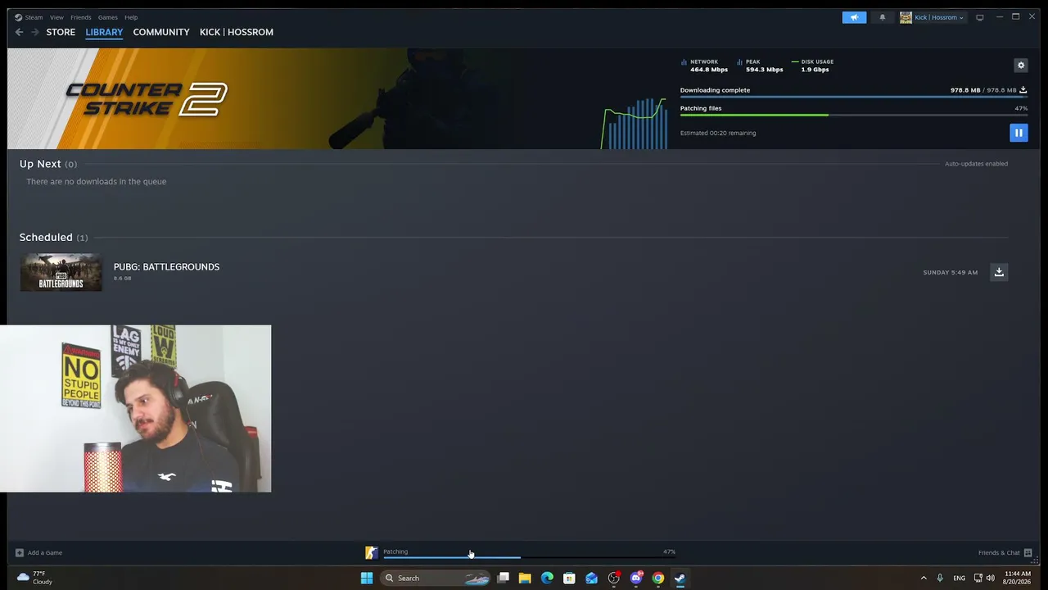Select the PUBG: BATTLEGROUNDS title
Image resolution: width=1048 pixels, height=590 pixels.
pos(166,266)
